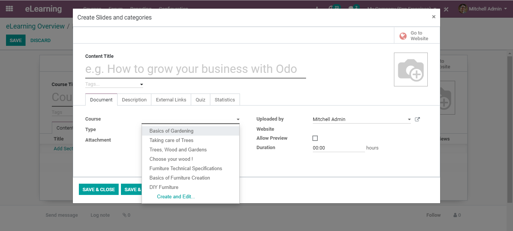Click Create and Edit... in dropdown
Viewport: 513px width, 231px height.
tap(190, 196)
